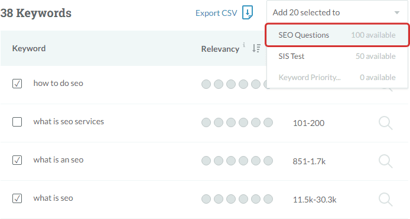Click volume value 851-1.7k

point(309,161)
